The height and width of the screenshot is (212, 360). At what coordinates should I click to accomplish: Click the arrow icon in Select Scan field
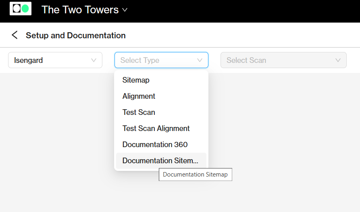tap(338, 60)
